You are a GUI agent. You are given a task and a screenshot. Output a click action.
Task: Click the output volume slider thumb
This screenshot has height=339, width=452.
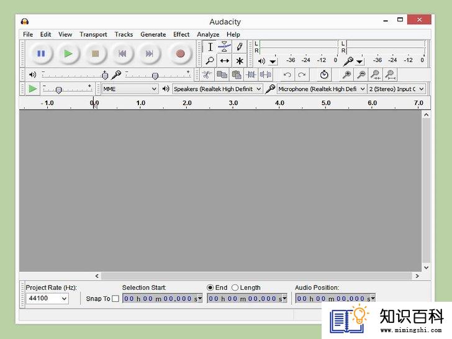(105, 76)
